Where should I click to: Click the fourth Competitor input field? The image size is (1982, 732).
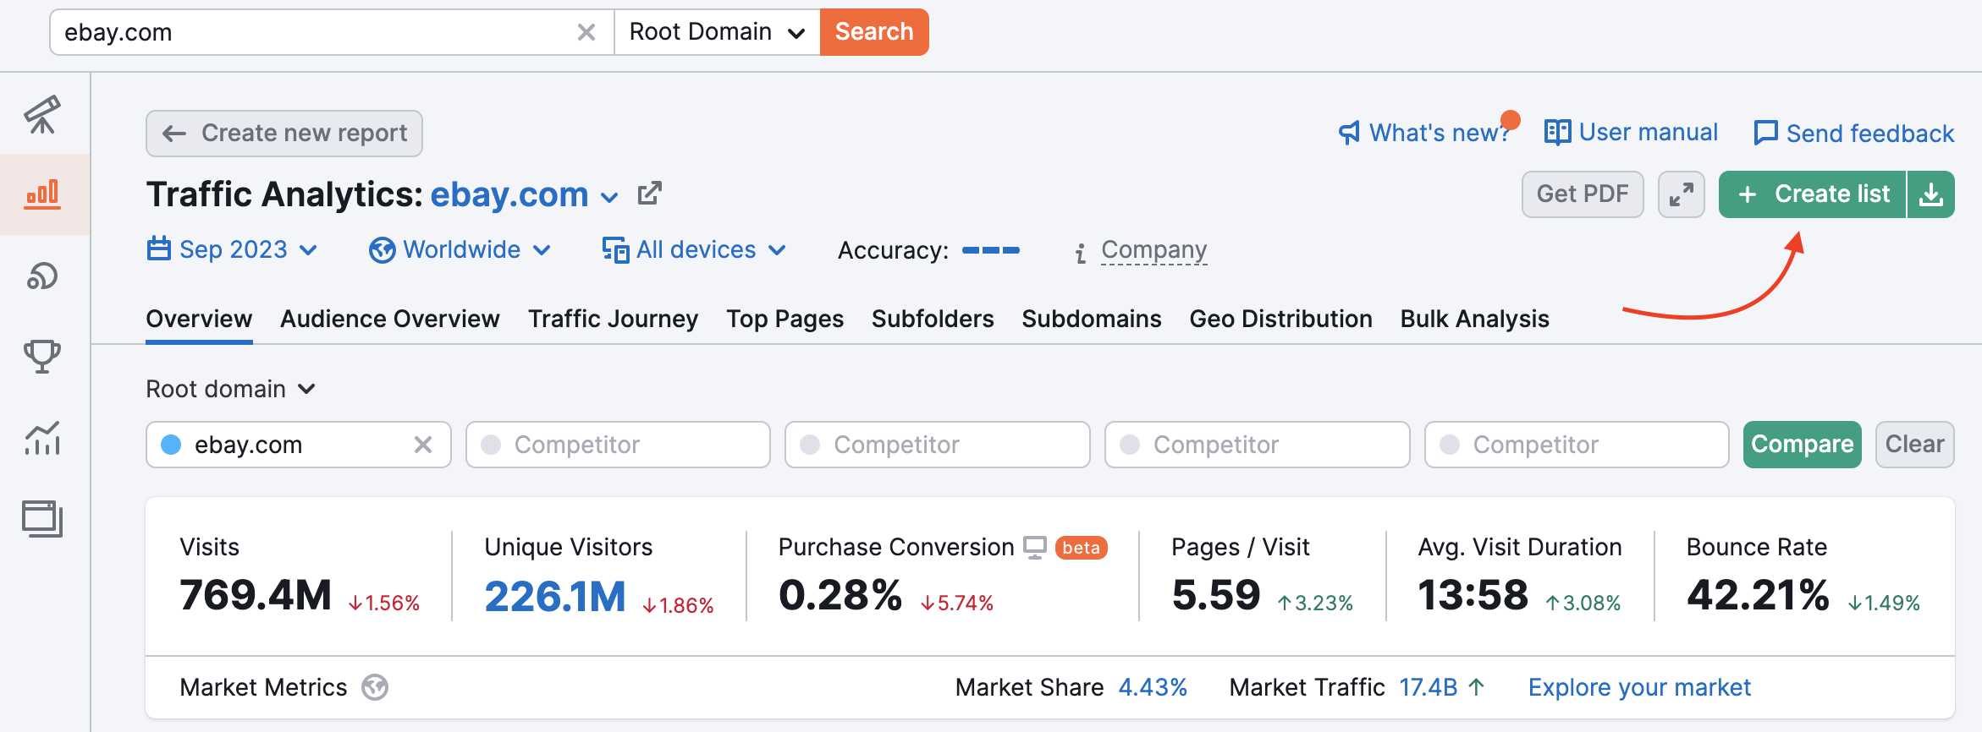coord(1577,445)
